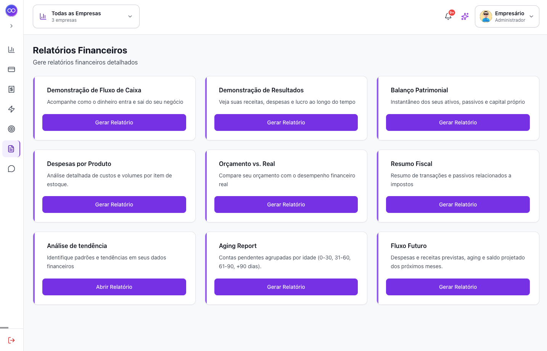Click the Resumo Fiscal card title

(411, 164)
